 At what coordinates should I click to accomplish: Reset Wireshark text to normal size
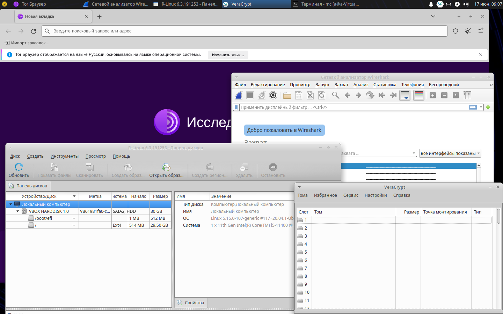(456, 95)
